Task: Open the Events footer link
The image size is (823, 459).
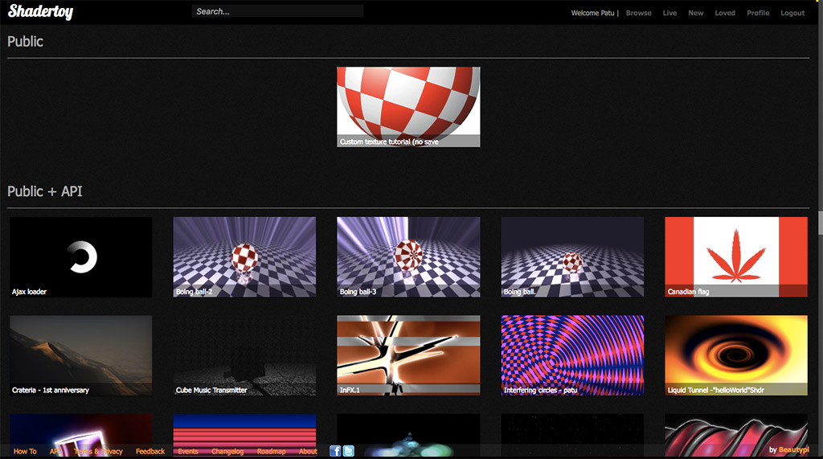Action: [188, 451]
